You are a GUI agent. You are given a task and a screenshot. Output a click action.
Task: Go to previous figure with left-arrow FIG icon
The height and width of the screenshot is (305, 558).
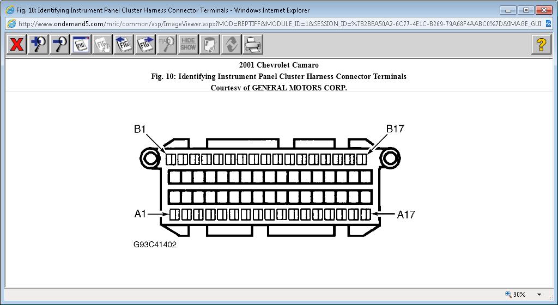point(124,45)
